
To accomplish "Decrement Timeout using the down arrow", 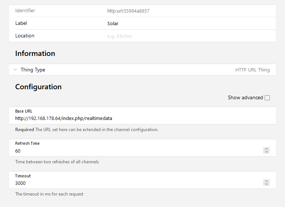I will click(266, 184).
